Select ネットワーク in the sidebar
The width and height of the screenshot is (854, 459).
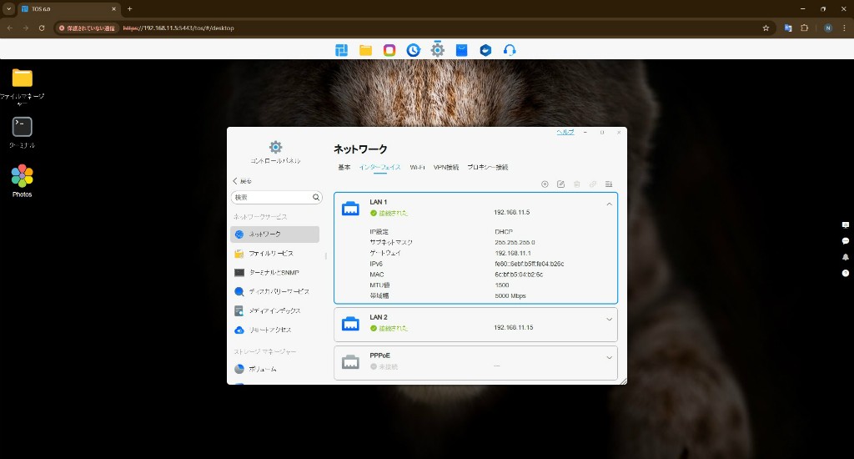pos(274,235)
